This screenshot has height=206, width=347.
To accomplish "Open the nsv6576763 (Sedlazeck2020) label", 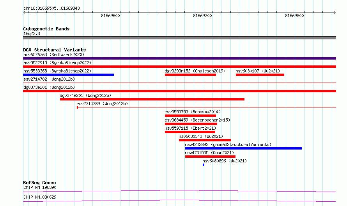I will click(54, 55).
